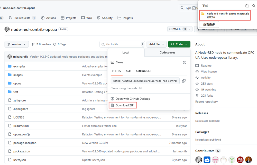Click the .gitignore file icon

tap(10, 100)
